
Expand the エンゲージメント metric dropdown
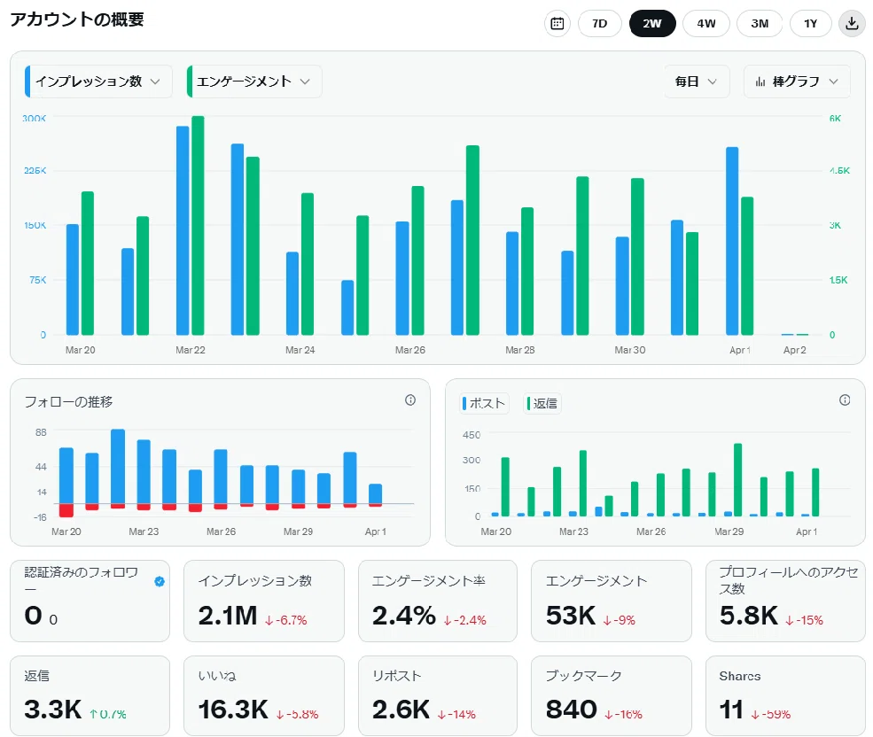coord(253,81)
